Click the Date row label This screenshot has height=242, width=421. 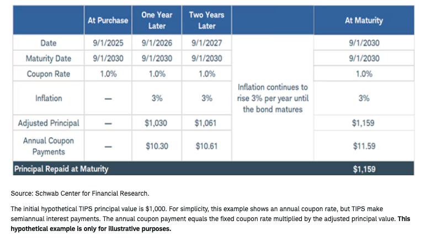pyautogui.click(x=49, y=43)
